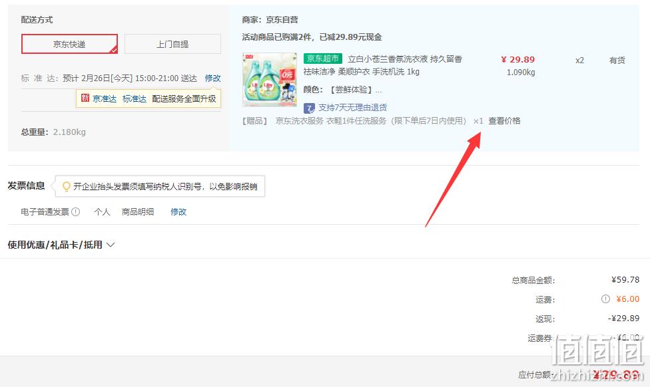The height and width of the screenshot is (387, 650).
Task: Click the 总商品金额 value ¥59.78
Action: [625, 280]
